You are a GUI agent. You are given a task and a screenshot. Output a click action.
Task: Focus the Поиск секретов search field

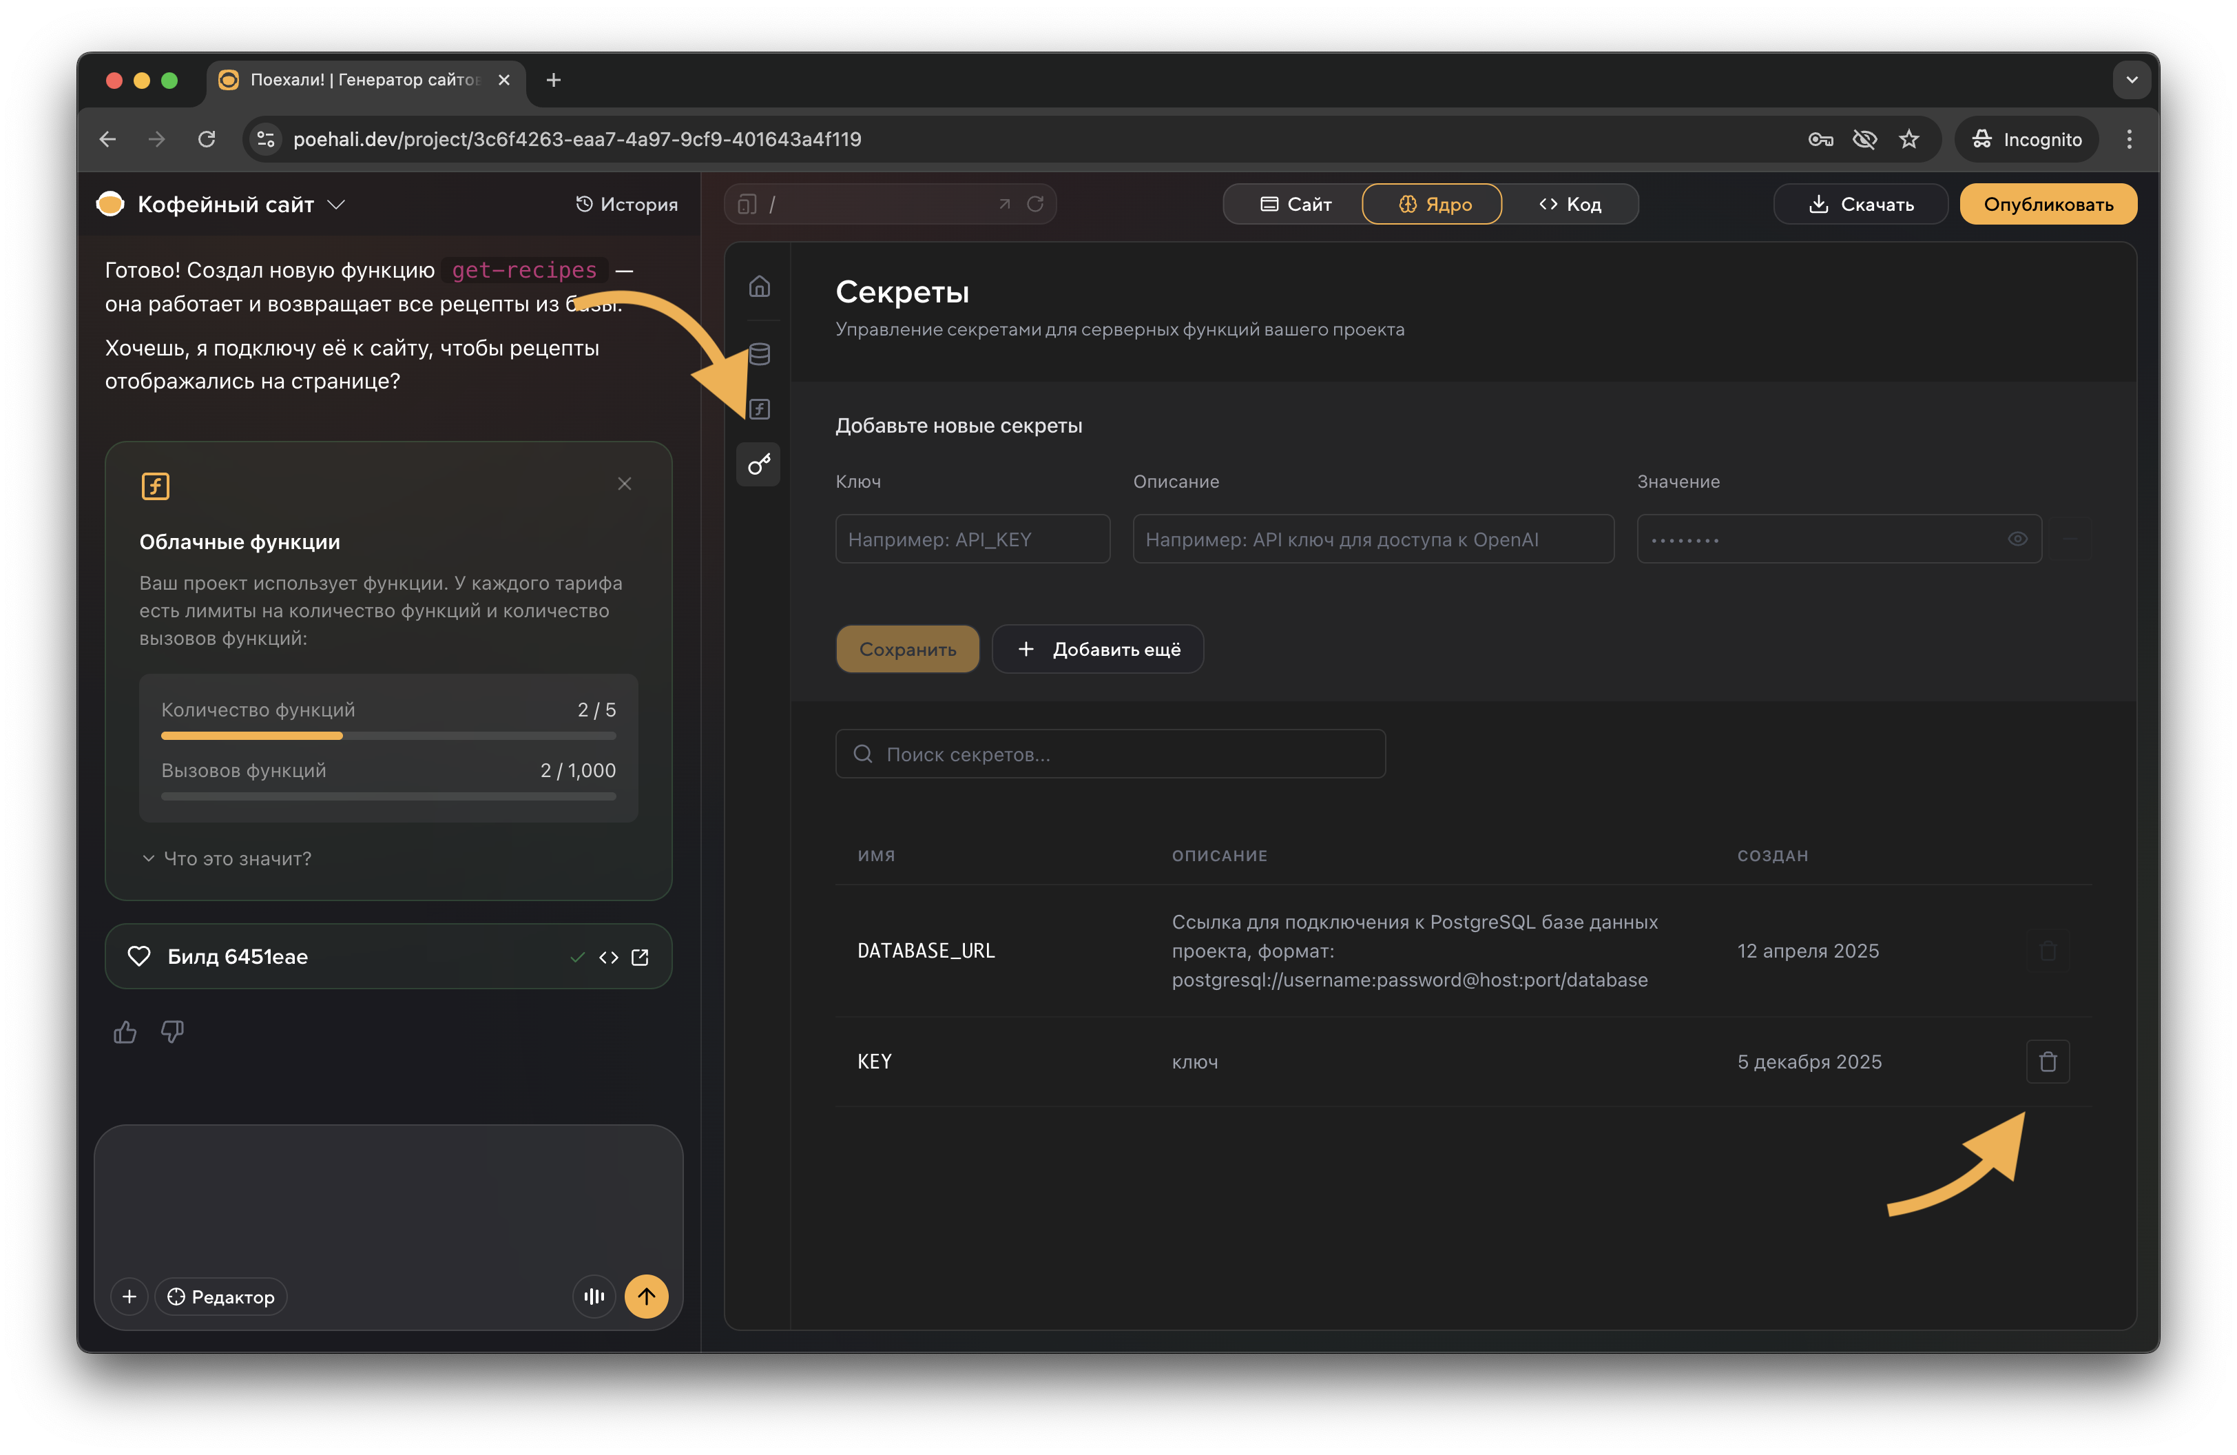tap(1110, 754)
